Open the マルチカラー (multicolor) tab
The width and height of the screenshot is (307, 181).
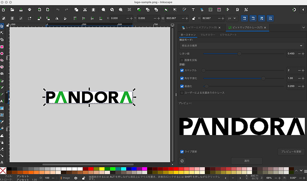[x=208, y=35]
